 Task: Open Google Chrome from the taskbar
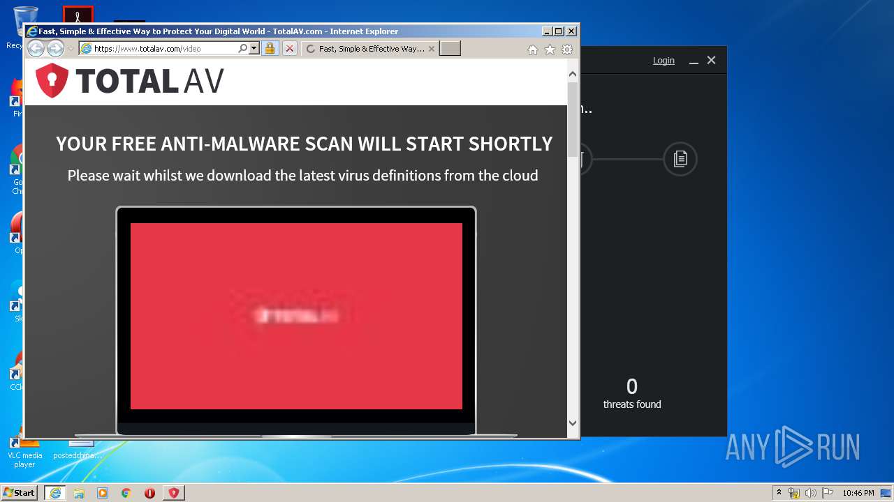(126, 493)
